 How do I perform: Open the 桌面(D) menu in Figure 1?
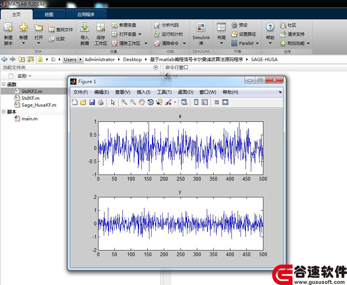tap(185, 92)
